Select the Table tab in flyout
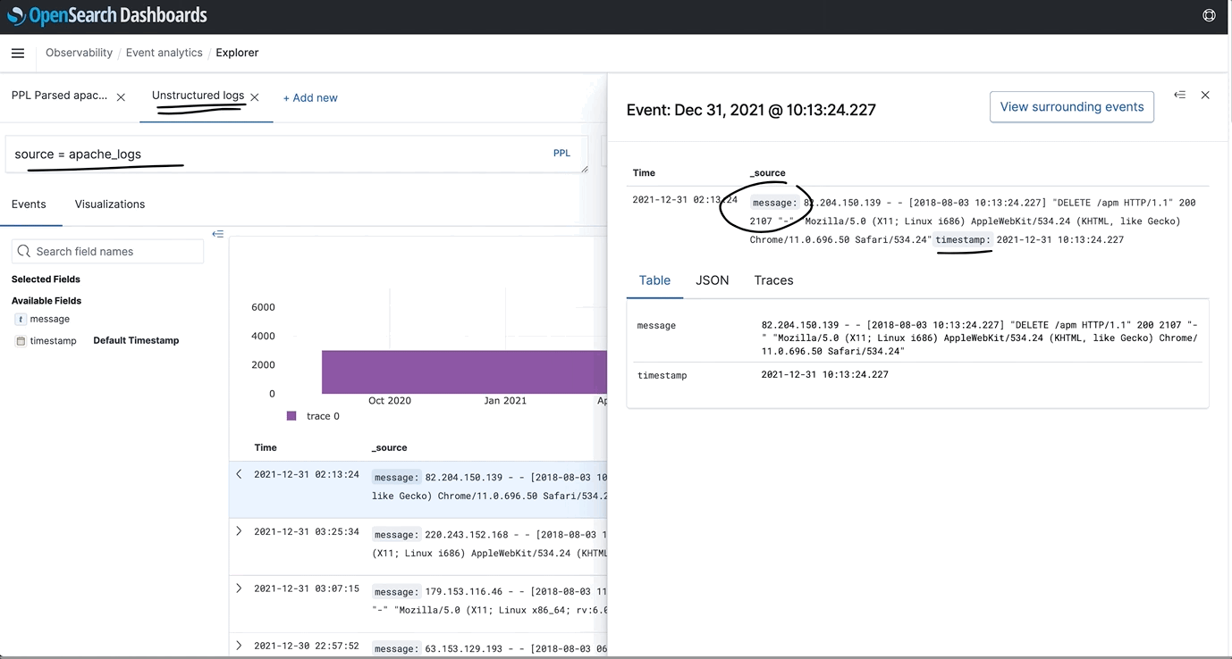This screenshot has height=659, width=1232. pos(654,280)
